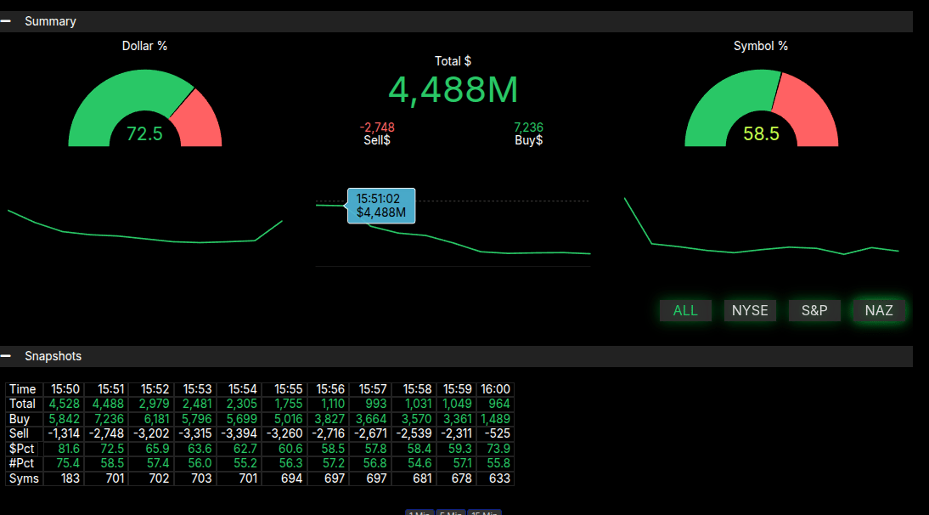Click the 15:51:02 chart tooltip
Screen dimensions: 929x515
tap(380, 206)
